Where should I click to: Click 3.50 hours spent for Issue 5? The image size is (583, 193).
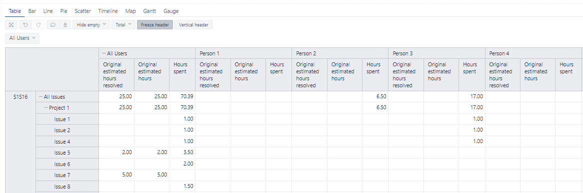pyautogui.click(x=182, y=153)
